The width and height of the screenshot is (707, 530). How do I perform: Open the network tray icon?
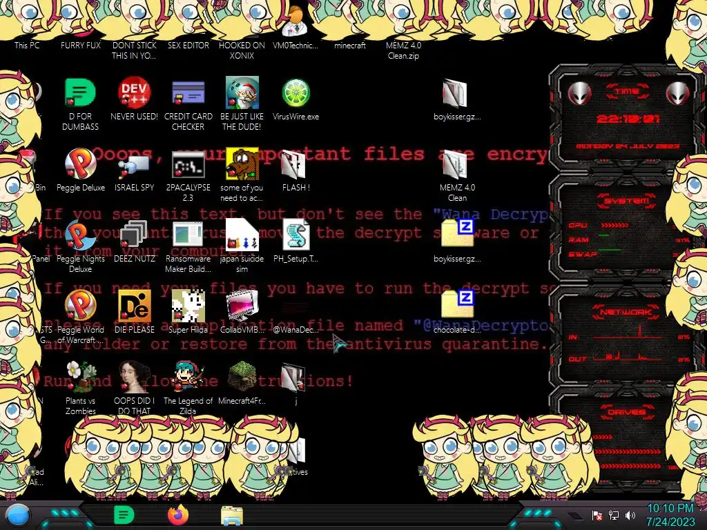click(x=614, y=516)
